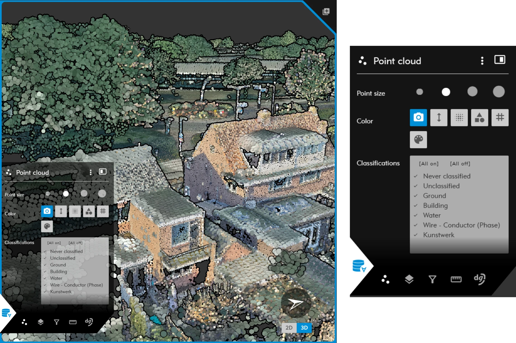Open the palette custom color option
Image resolution: width=516 pixels, height=343 pixels.
(418, 139)
